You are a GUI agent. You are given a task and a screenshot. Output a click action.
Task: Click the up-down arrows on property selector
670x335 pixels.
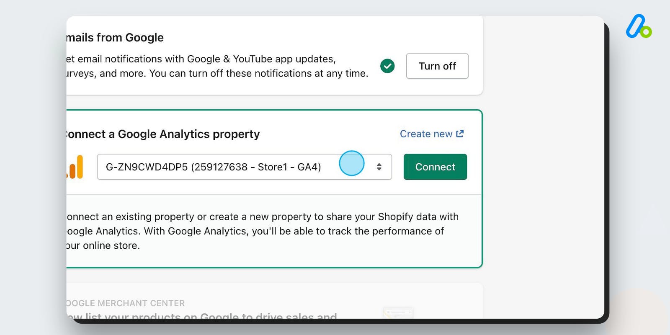click(x=379, y=167)
